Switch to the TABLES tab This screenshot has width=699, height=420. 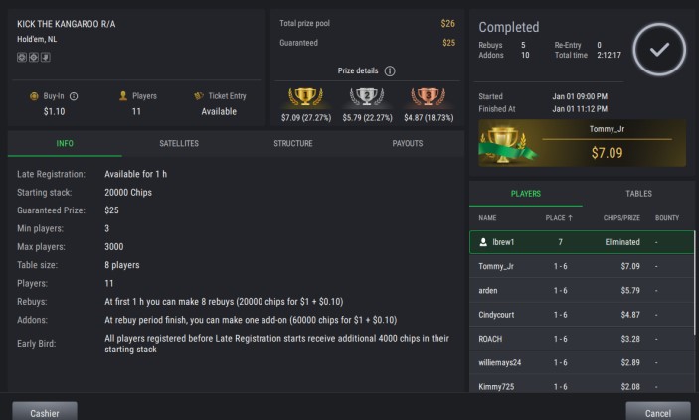[638, 194]
